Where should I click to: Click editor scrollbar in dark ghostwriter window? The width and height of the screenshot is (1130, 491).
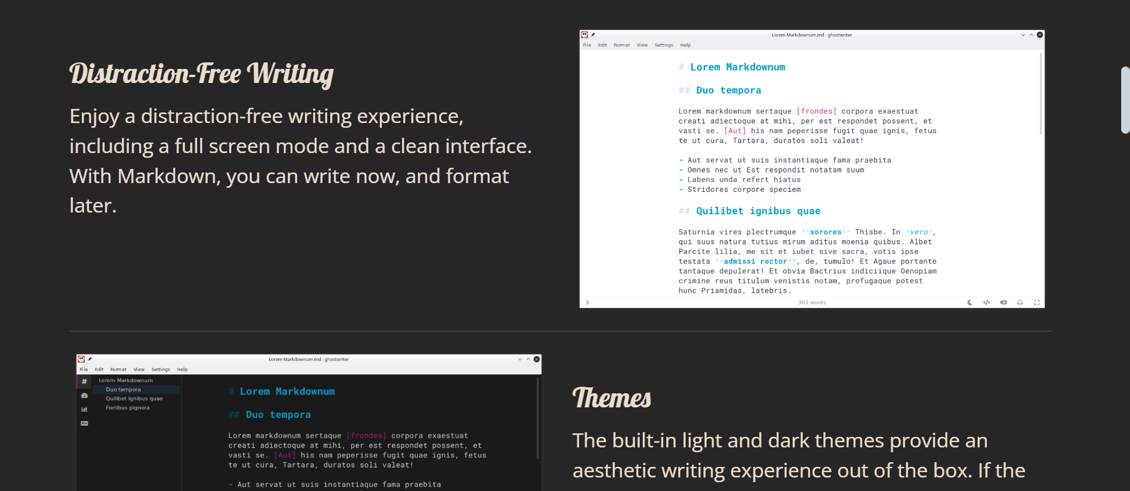pyautogui.click(x=537, y=419)
